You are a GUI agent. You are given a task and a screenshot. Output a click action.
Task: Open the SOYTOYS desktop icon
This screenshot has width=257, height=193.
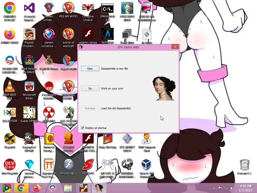coord(88,167)
